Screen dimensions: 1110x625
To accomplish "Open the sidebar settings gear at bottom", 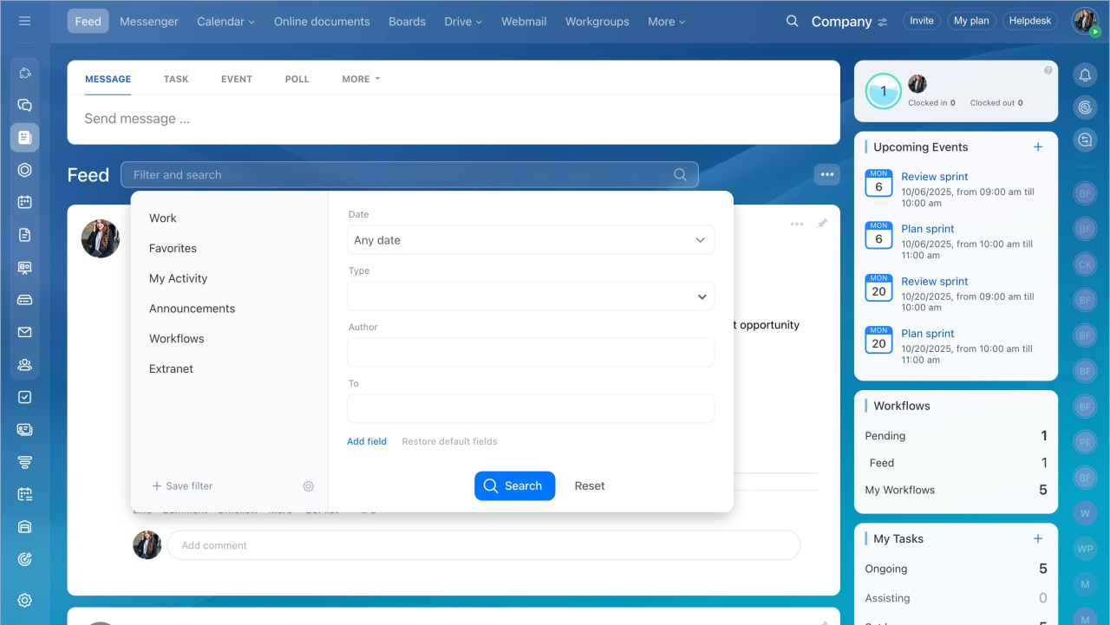I will [x=24, y=600].
